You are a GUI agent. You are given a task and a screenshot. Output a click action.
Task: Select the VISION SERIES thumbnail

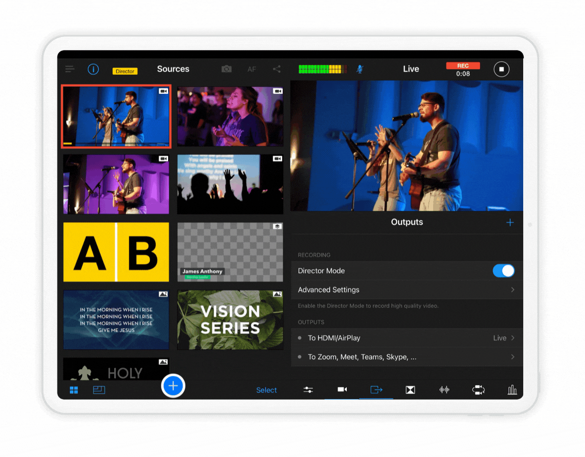(230, 320)
